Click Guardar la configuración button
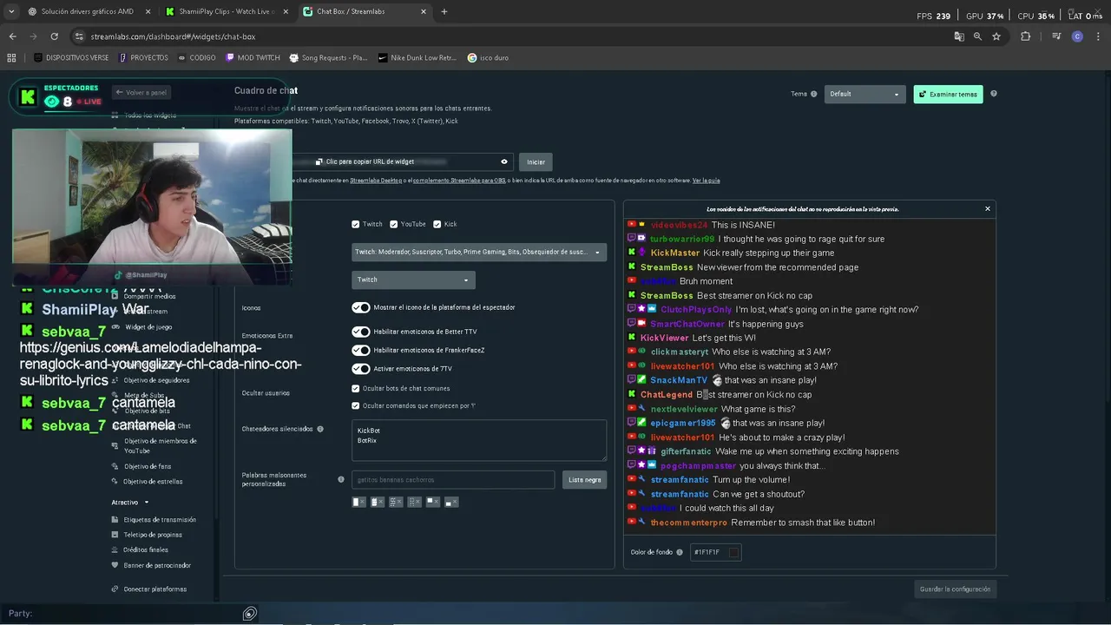The image size is (1111, 625). (955, 589)
